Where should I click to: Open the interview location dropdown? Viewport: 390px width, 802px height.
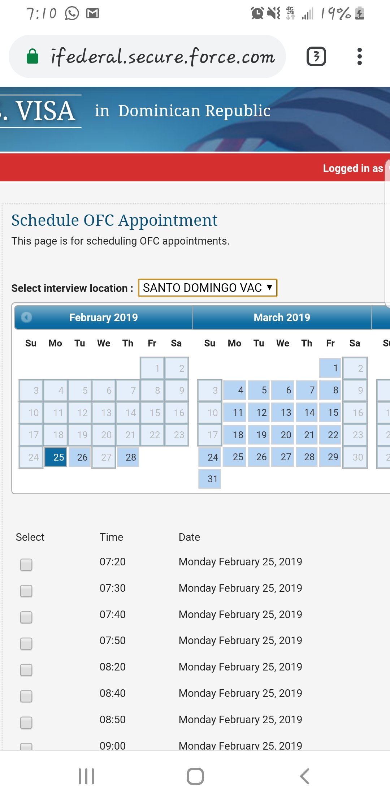208,288
